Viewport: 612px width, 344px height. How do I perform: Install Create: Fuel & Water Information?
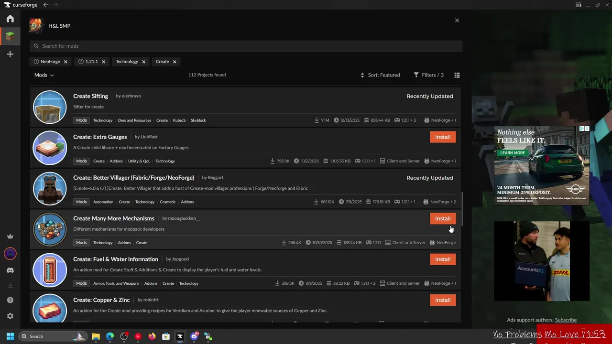pyautogui.click(x=443, y=259)
